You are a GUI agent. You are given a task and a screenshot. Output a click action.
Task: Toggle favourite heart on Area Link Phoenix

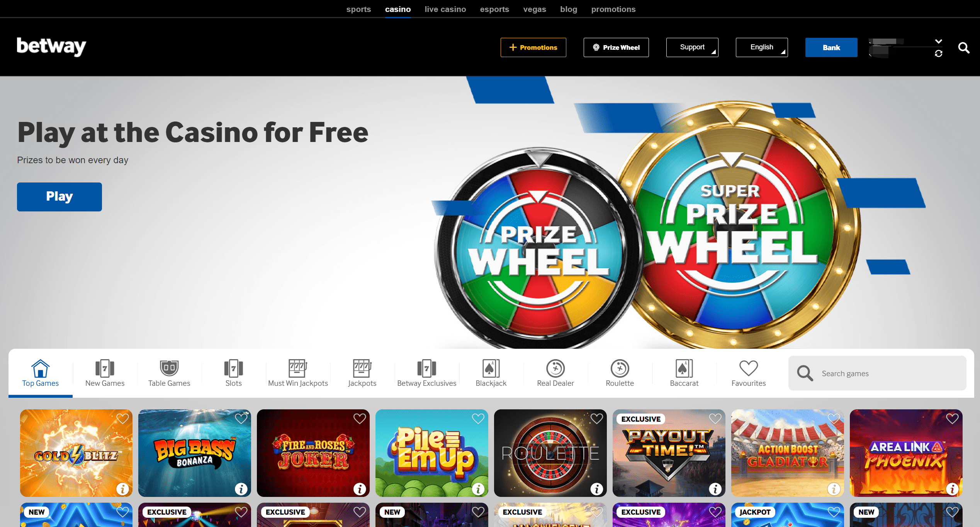[952, 419]
